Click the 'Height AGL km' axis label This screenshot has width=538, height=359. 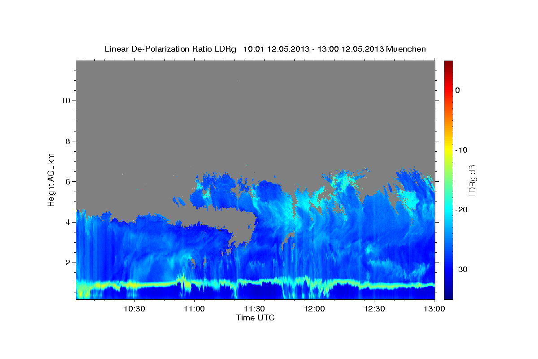coord(51,179)
